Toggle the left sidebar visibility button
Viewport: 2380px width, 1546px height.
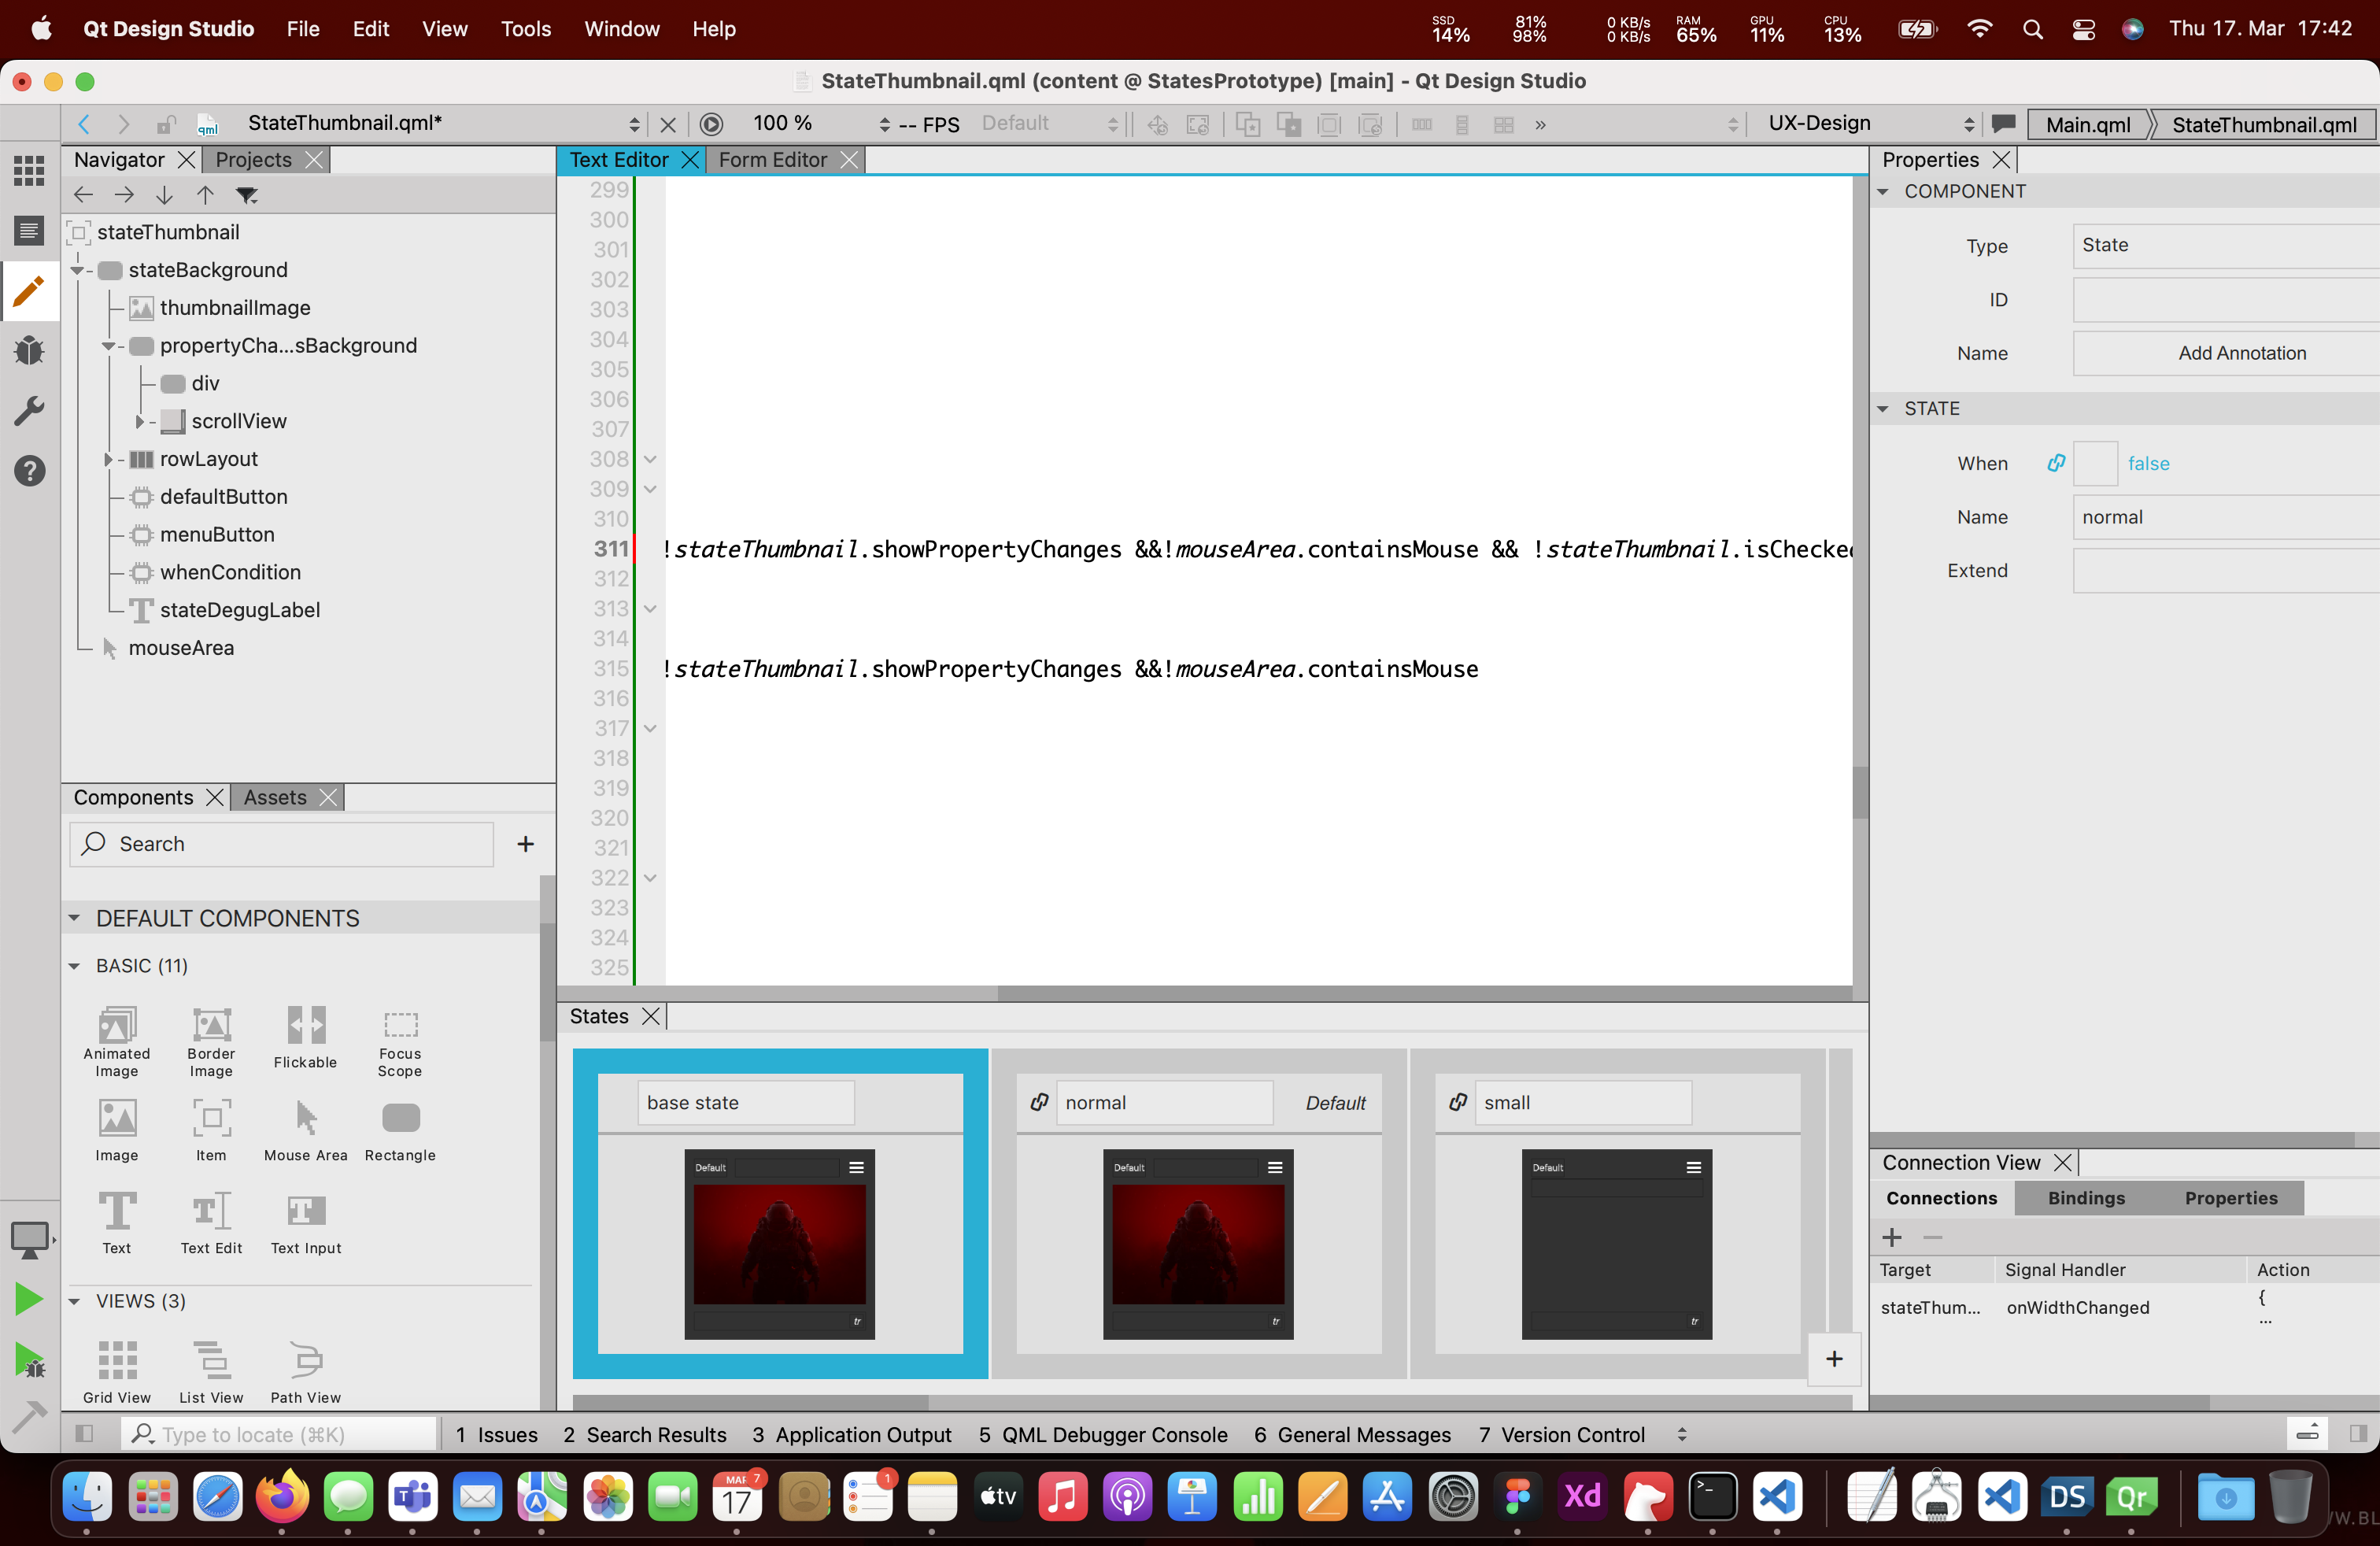(84, 1434)
